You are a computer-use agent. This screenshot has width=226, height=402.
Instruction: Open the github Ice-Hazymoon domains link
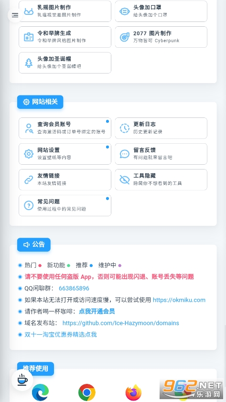(x=121, y=323)
